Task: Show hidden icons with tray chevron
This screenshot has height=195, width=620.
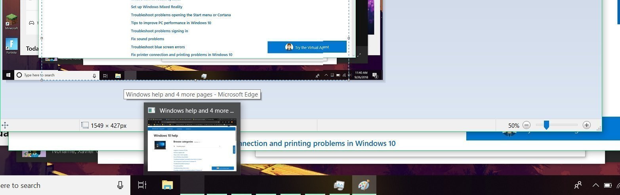Action: (595, 185)
